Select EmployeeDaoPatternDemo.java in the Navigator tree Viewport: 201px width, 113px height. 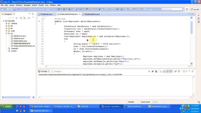24,46
